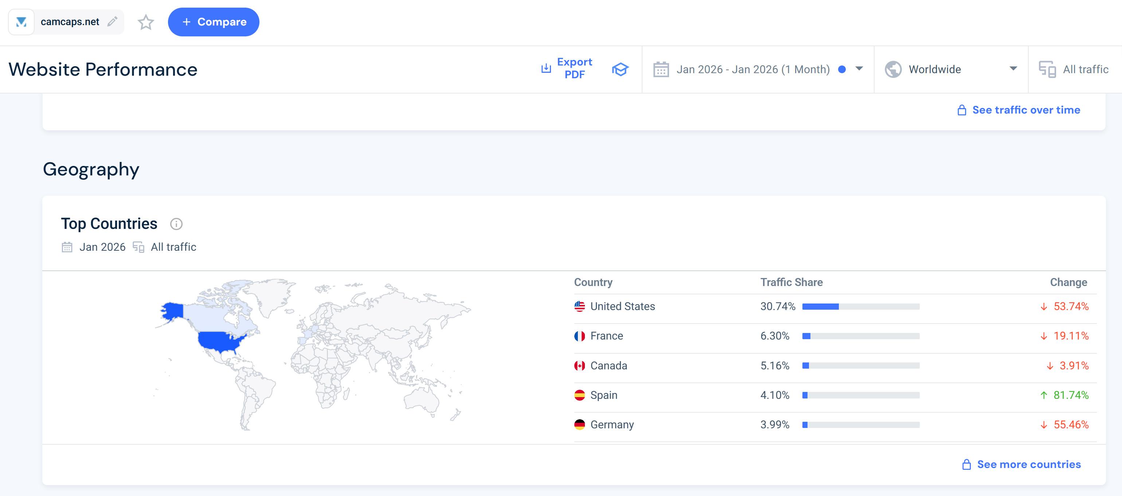Open the All traffic device filter
Screen dimensions: 1122x496
[1074, 70]
